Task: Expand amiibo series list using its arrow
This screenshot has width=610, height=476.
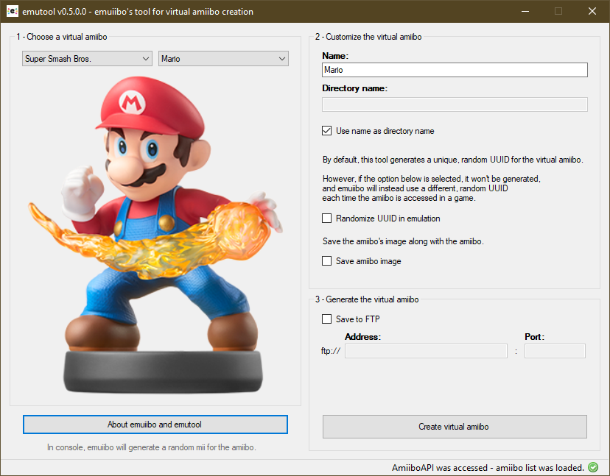Action: point(146,59)
